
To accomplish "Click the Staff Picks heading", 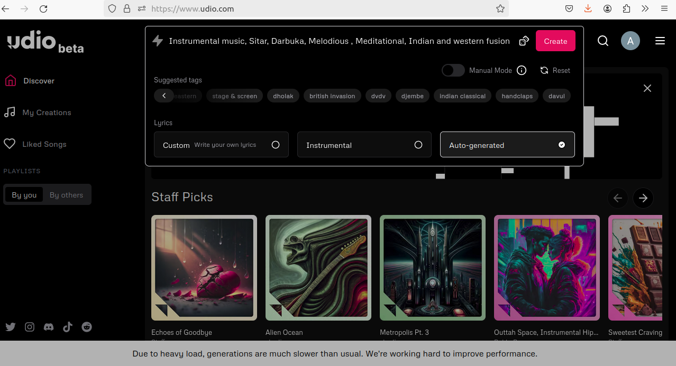I will point(182,197).
